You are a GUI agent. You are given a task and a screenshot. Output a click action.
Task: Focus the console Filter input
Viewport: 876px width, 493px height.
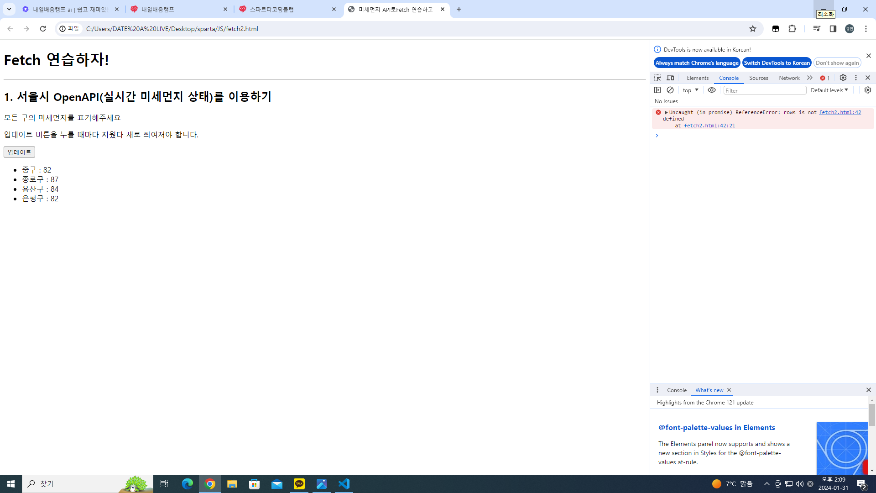(765, 90)
